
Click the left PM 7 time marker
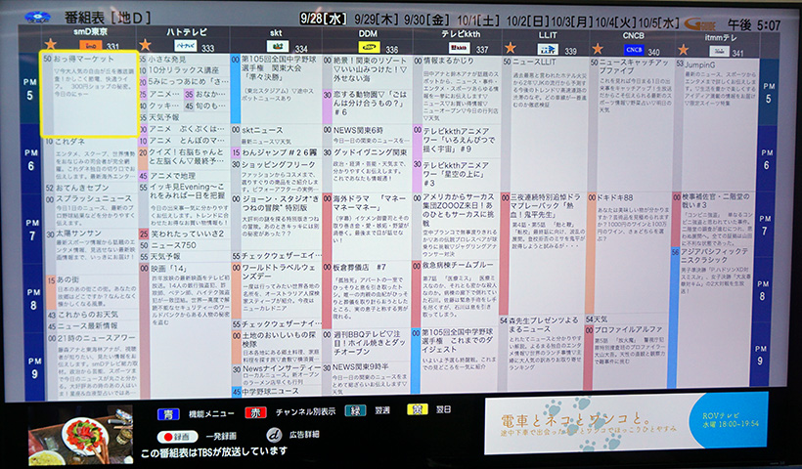tap(32, 230)
